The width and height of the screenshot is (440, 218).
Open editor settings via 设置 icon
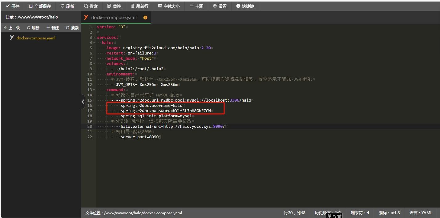click(219, 6)
